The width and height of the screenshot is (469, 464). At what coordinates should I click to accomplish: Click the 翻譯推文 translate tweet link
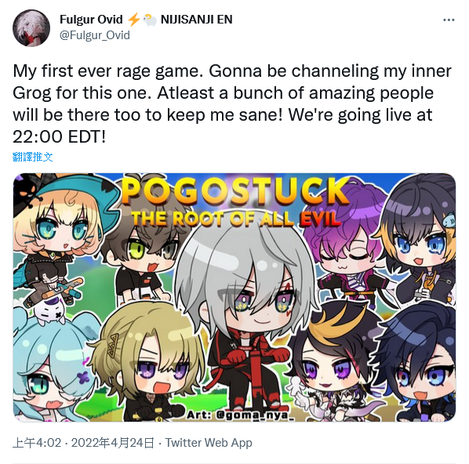(x=33, y=157)
